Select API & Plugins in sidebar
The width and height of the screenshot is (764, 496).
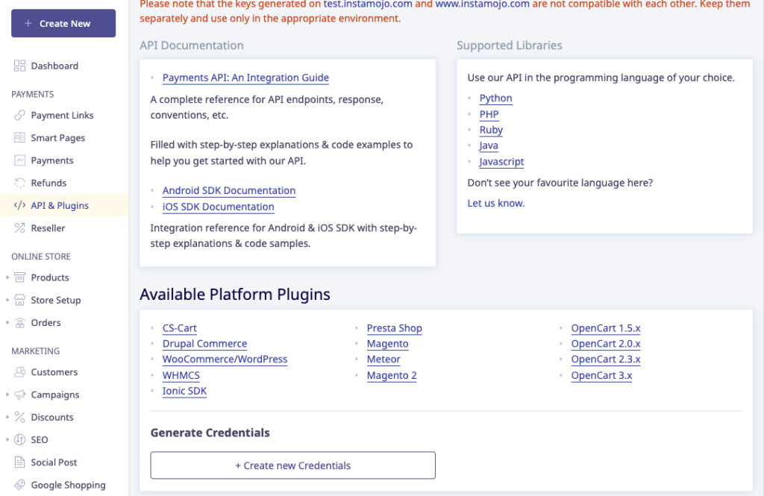60,206
